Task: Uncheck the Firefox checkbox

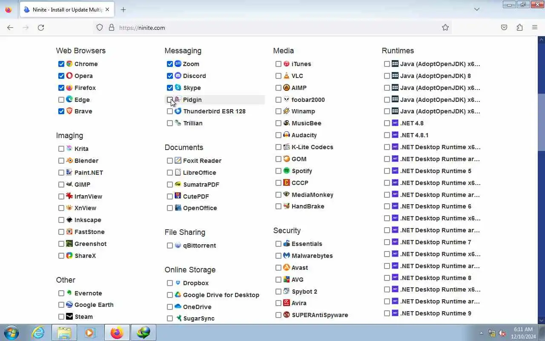Action: [x=61, y=88]
